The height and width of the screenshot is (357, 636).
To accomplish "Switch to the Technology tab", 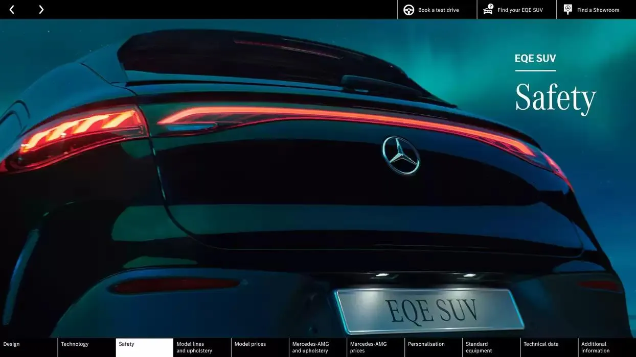I will tap(86, 347).
